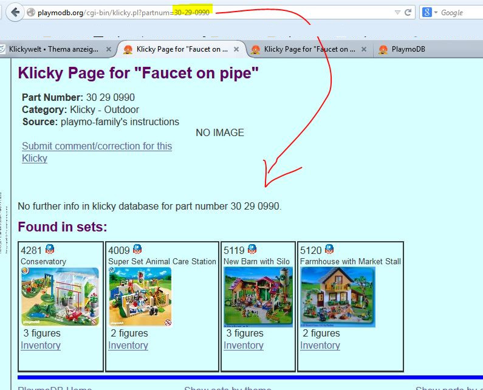Click the Google search engine icon

pyautogui.click(x=427, y=12)
